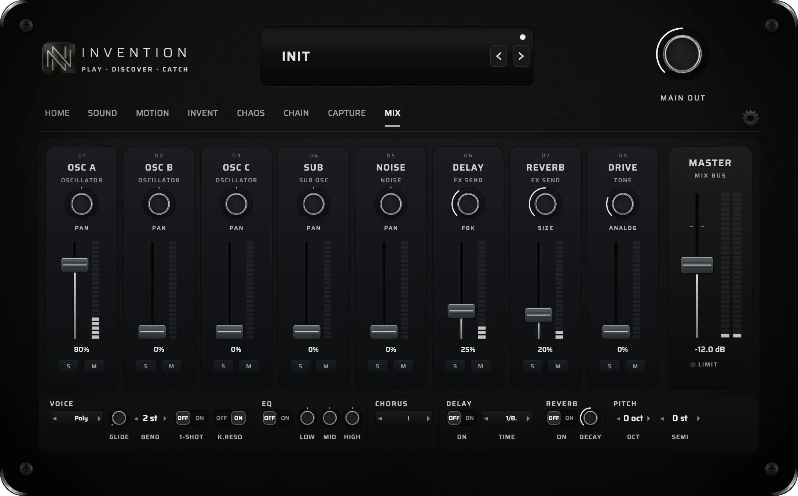Viewport: 798px width, 496px height.
Task: Click the DRIVE level fader handle
Action: (x=616, y=332)
